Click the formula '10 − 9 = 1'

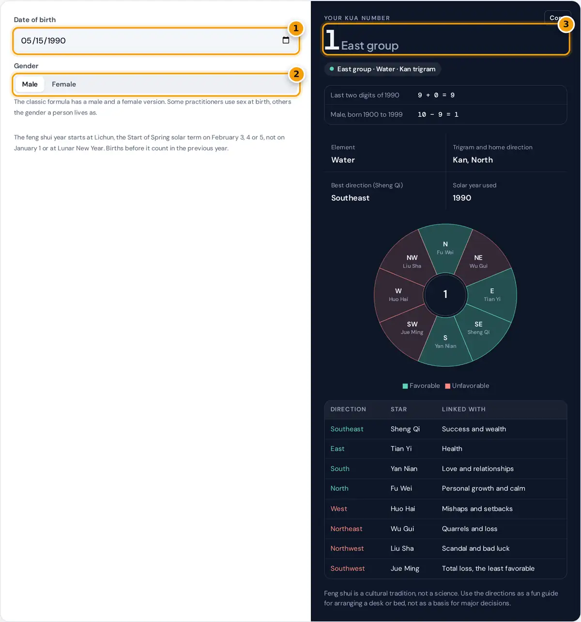click(x=438, y=115)
